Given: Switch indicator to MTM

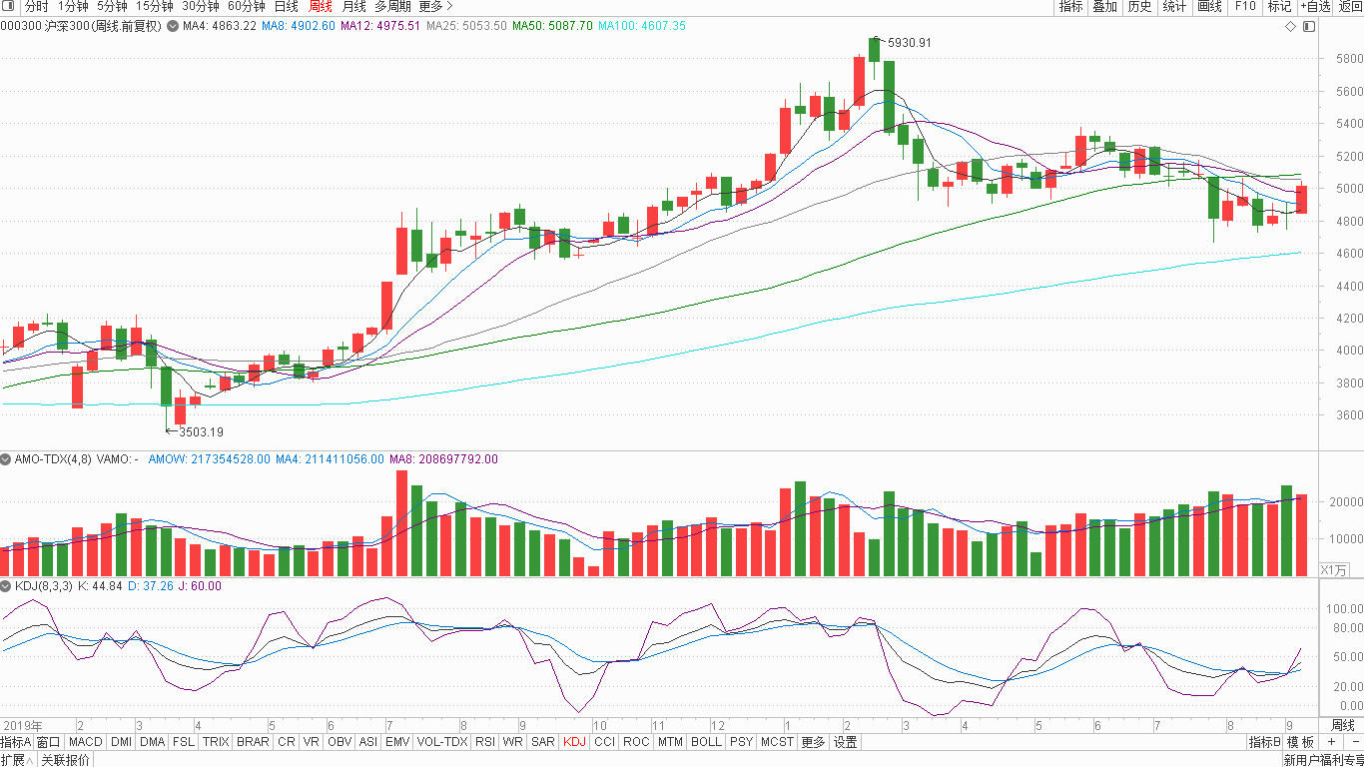Looking at the screenshot, I should (670, 742).
